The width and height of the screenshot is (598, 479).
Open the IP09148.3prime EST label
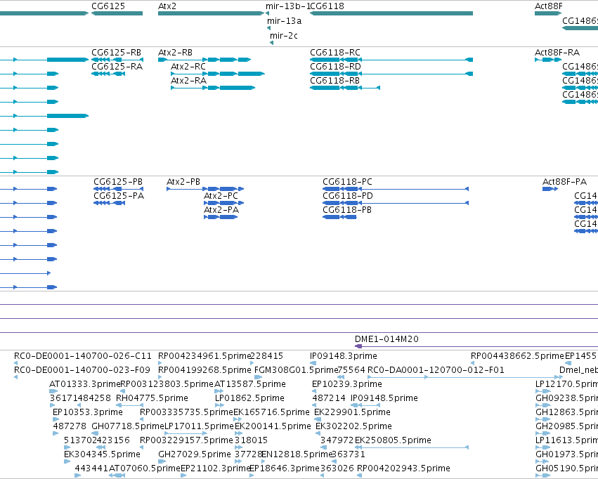[344, 356]
